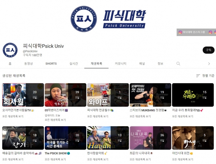216x164 pixels.
Task: Click the 36-video play-all icon overlay
Action: click(x=162, y=141)
